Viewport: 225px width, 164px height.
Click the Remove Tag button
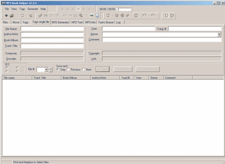pyautogui.click(x=147, y=69)
